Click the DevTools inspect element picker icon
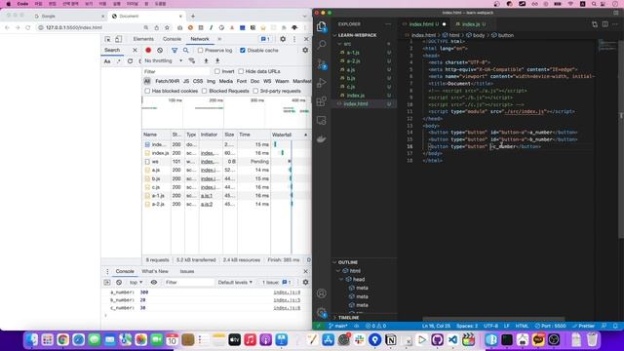The width and height of the screenshot is (624, 351). [x=107, y=39]
